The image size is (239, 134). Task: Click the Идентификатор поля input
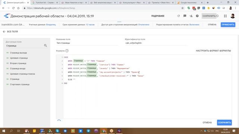point(156,43)
